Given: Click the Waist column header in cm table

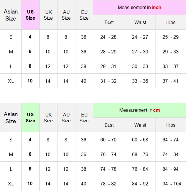Looking at the screenshot, I should (x=140, y=125).
